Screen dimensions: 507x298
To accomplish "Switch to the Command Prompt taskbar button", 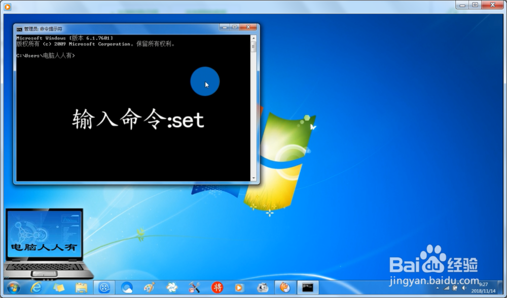I will pos(308,287).
